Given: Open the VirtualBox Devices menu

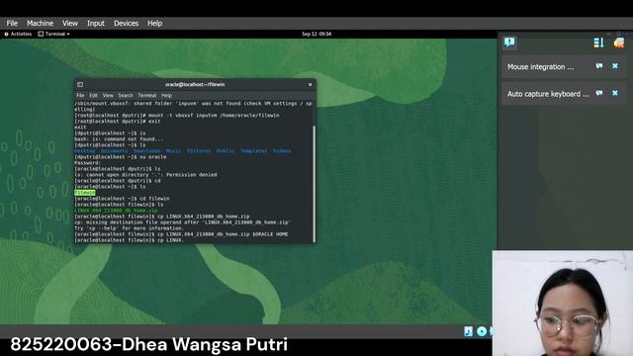Looking at the screenshot, I should tap(126, 24).
